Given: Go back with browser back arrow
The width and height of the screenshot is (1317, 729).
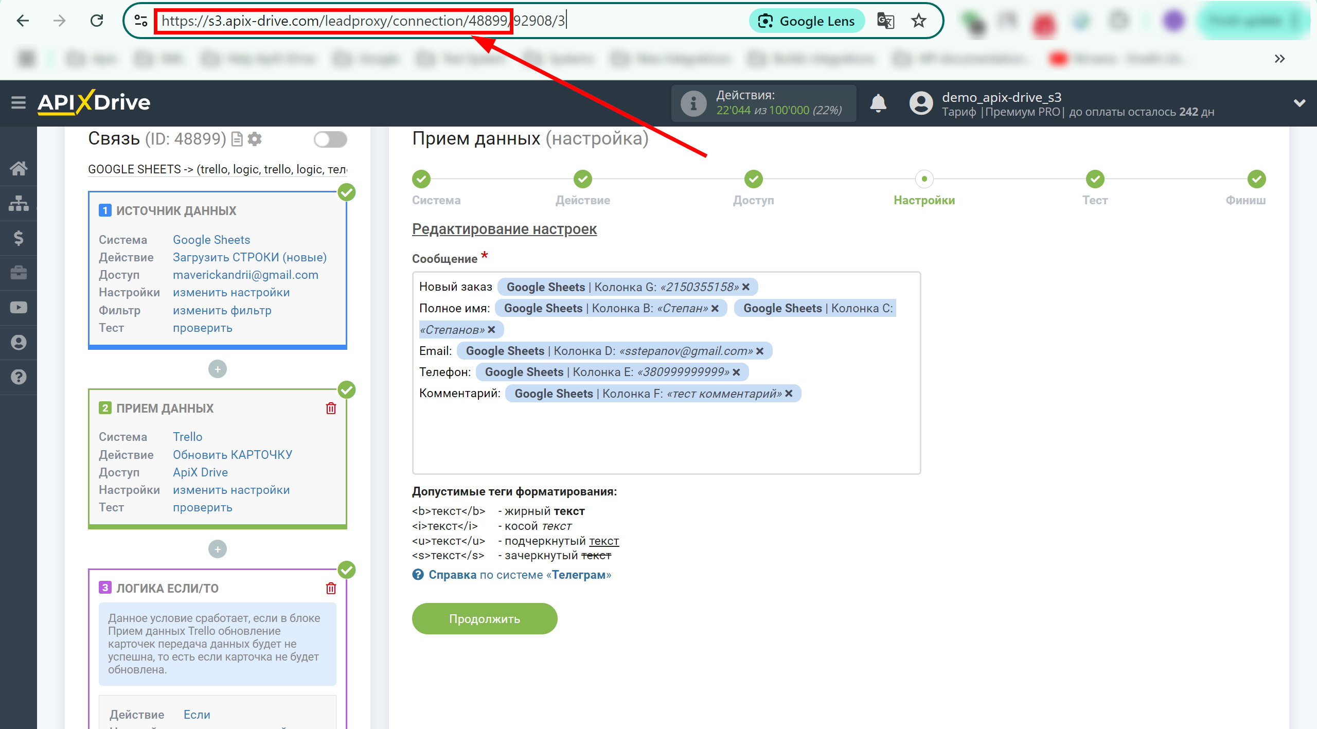Looking at the screenshot, I should [23, 21].
